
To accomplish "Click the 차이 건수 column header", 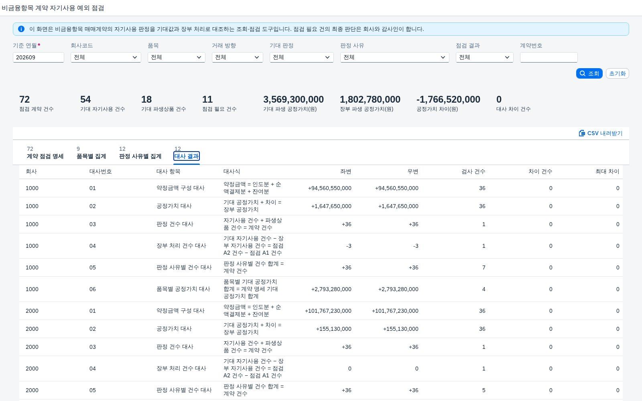I will click(x=540, y=171).
